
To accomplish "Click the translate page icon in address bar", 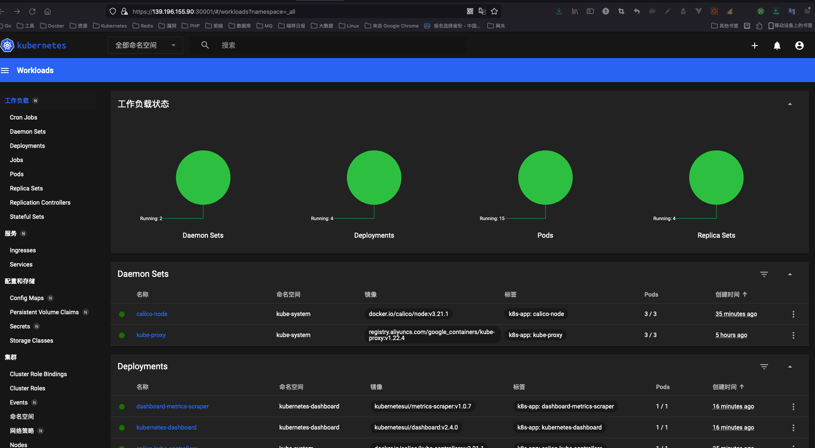I will (x=482, y=12).
